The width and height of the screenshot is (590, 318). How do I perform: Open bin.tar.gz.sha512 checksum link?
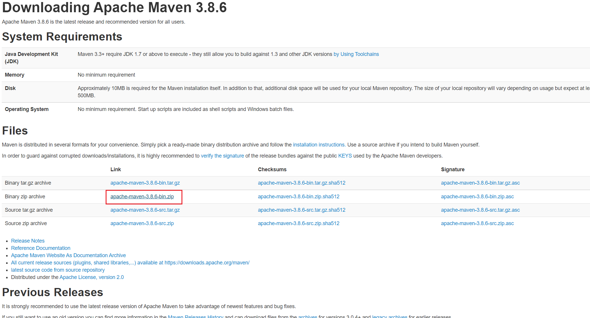pyautogui.click(x=301, y=183)
